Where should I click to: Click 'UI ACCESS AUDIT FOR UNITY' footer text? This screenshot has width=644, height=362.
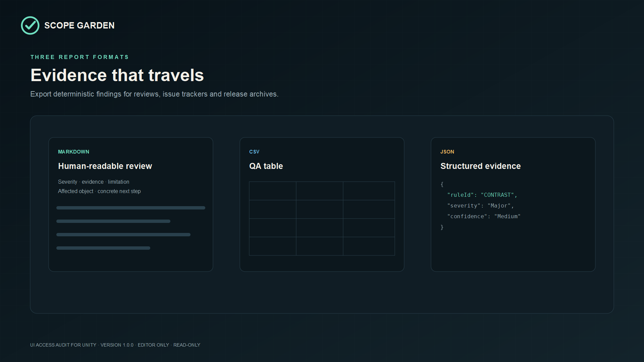63,345
